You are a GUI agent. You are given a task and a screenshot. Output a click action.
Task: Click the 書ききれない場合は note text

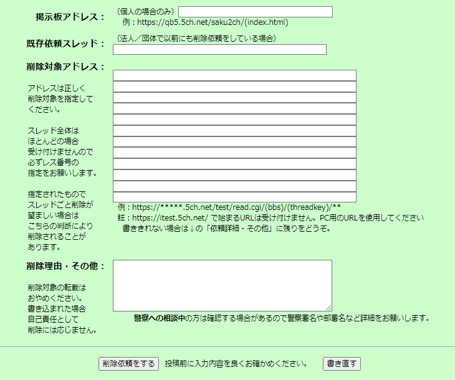click(227, 229)
